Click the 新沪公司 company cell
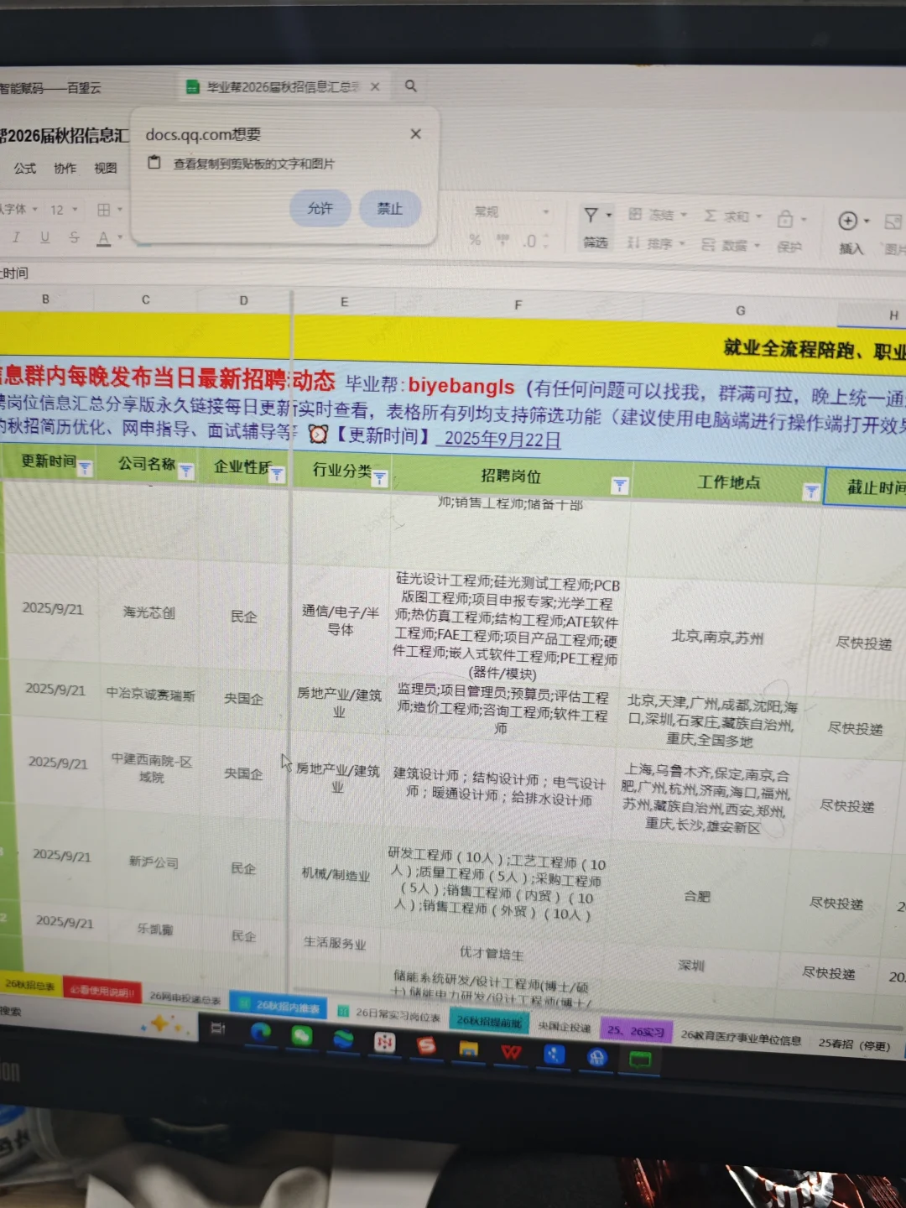Image resolution: width=906 pixels, height=1208 pixels. [154, 862]
